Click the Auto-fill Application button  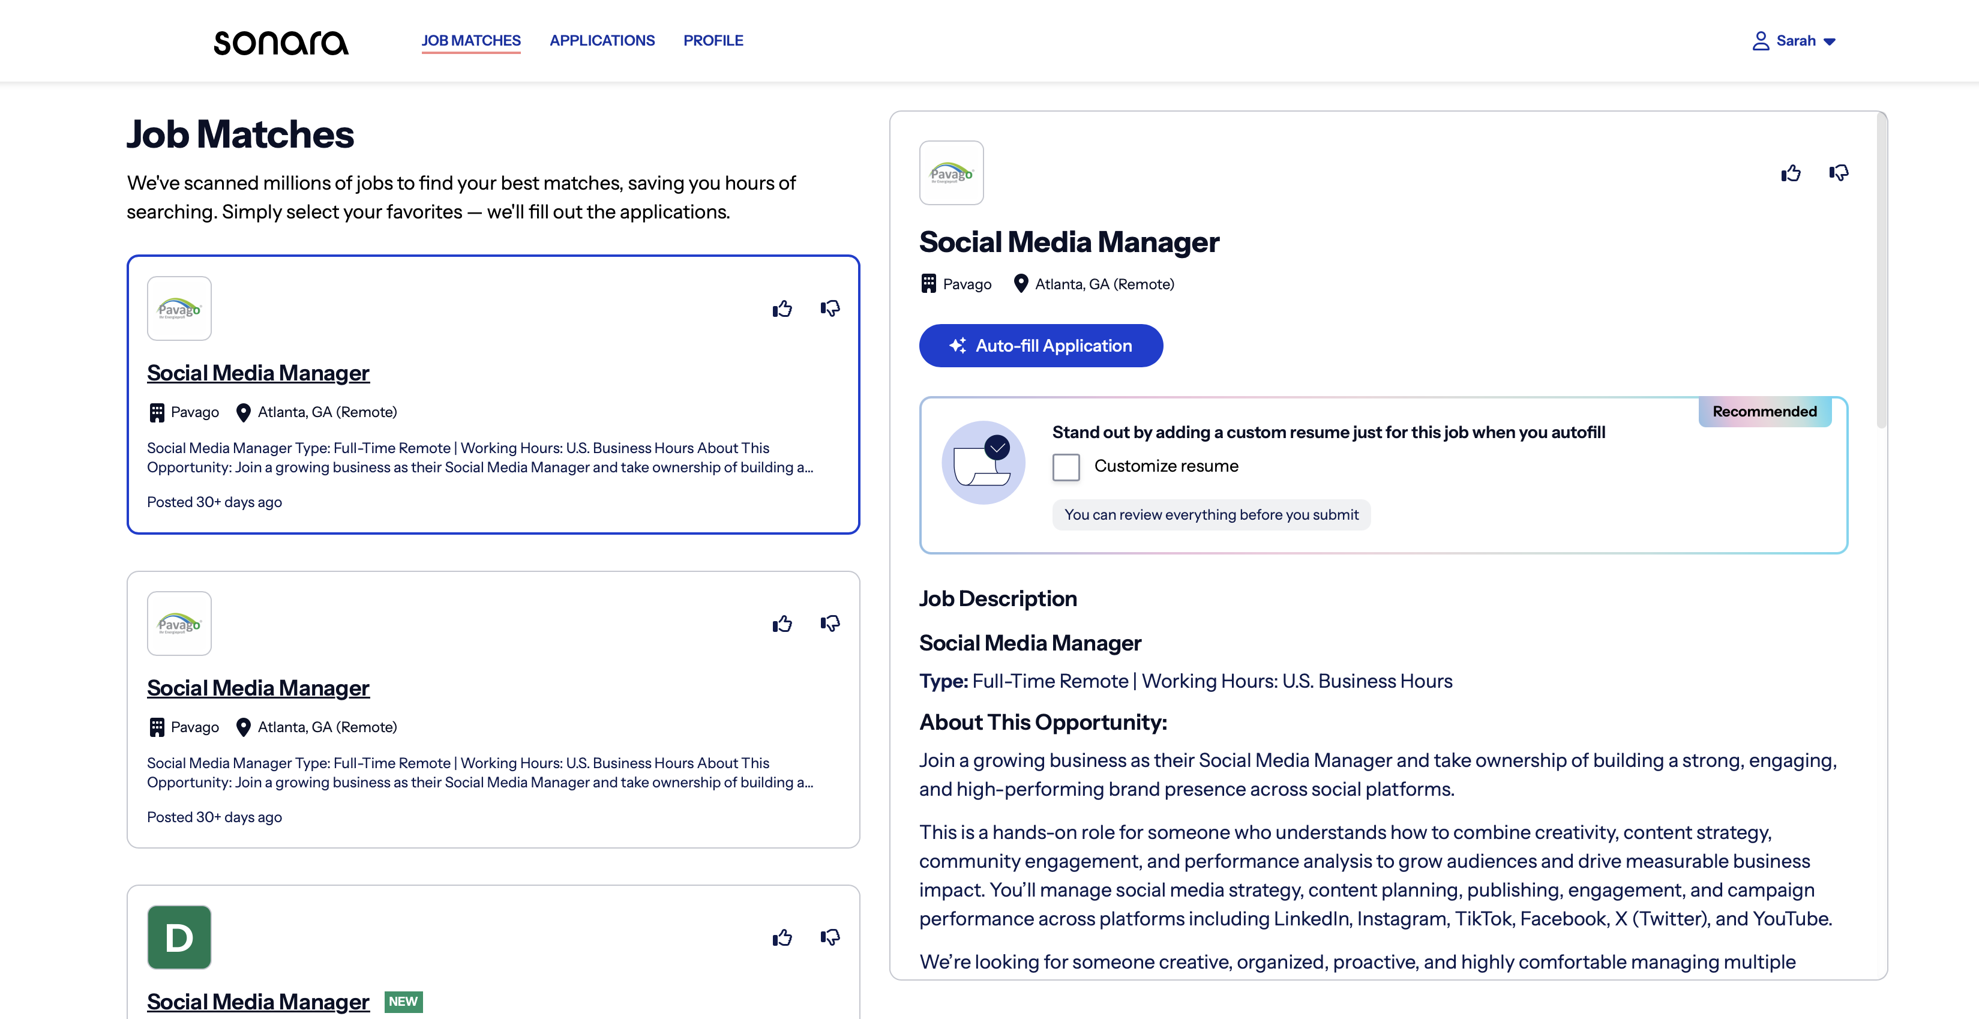(x=1041, y=346)
